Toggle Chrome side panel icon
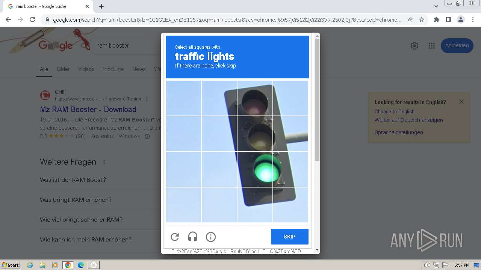 (448, 19)
